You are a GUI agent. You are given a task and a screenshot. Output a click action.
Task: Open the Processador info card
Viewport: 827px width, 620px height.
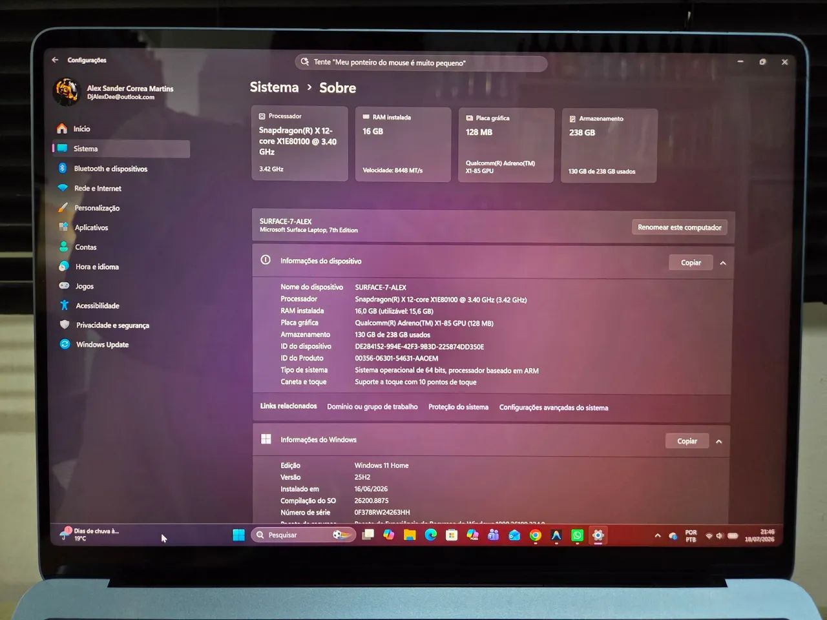[x=299, y=143]
